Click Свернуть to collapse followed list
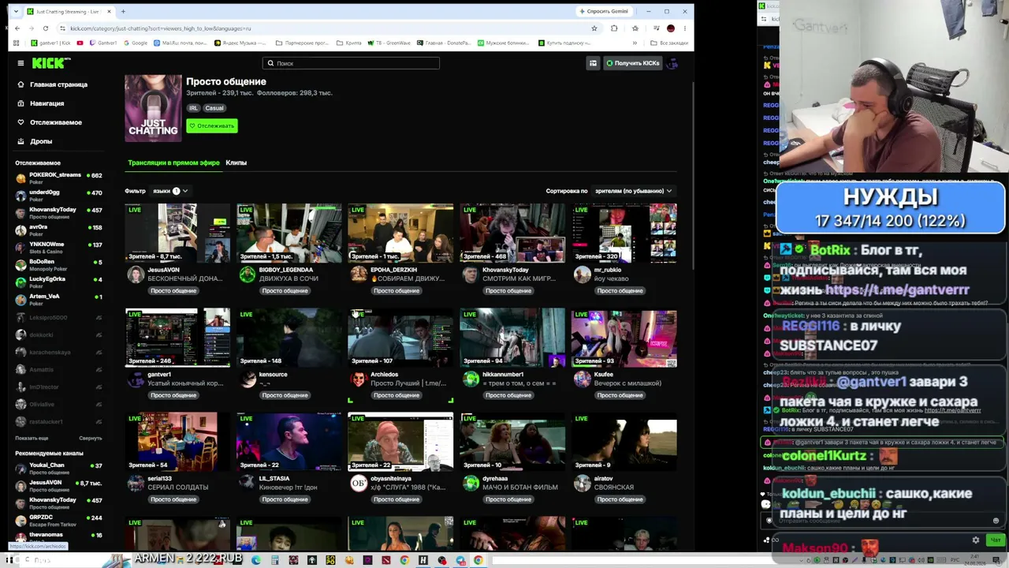Viewport: 1009px width, 568px height. [91, 438]
